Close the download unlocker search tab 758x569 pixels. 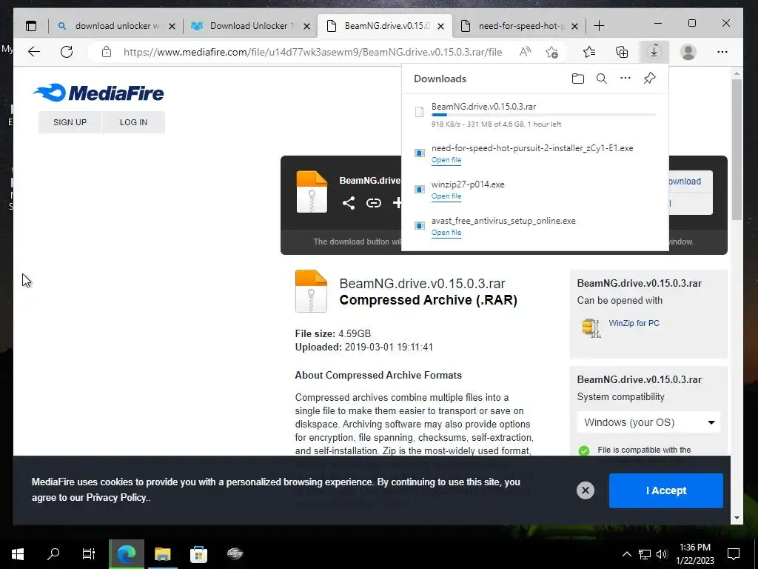point(172,26)
